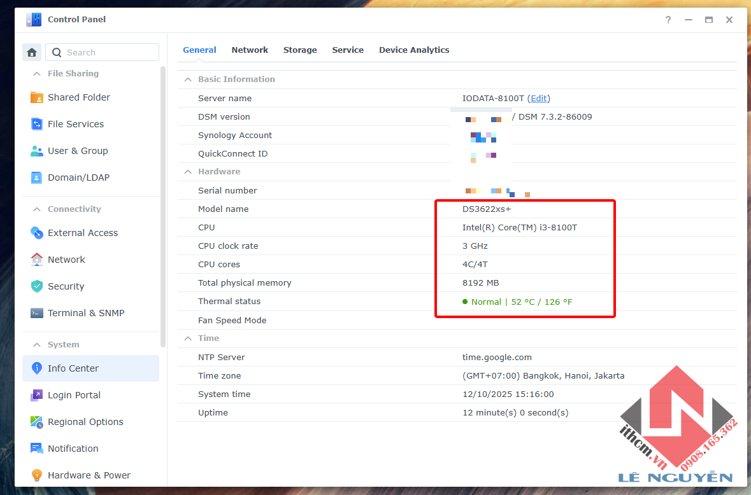Switch to the Network tab
This screenshot has width=751, height=495.
tap(250, 50)
